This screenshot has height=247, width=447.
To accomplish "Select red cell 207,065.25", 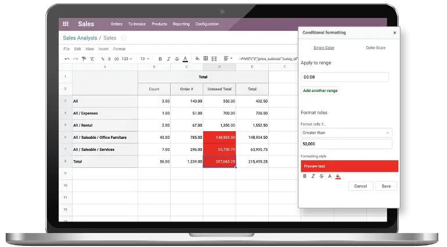I will click(219, 161).
